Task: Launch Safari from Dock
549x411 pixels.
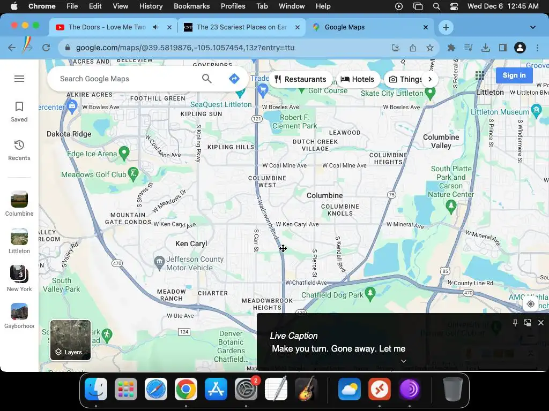Action: (x=156, y=389)
